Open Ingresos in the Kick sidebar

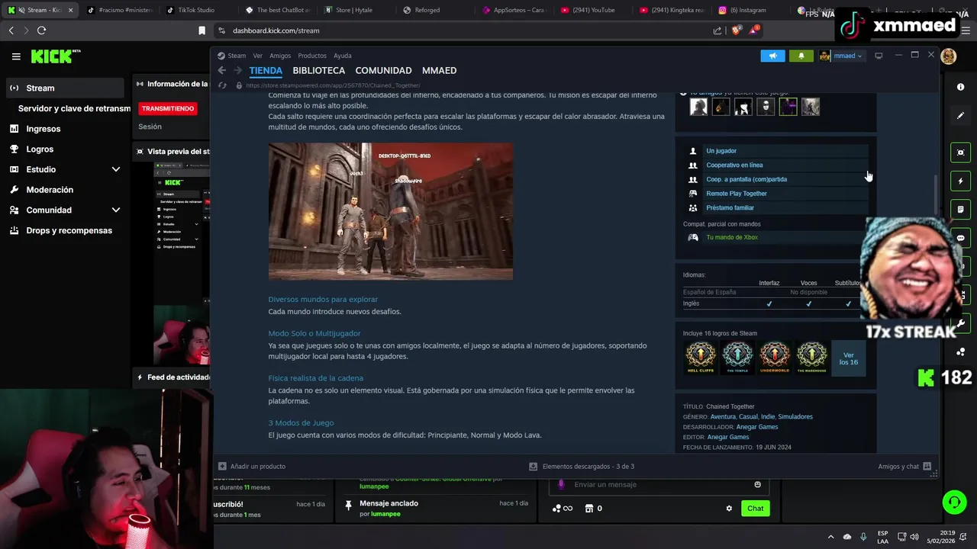click(44, 129)
